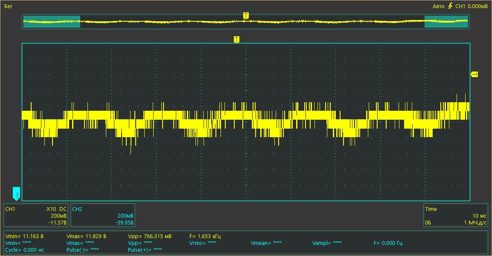Click the rising edge trigger icon
The height and width of the screenshot is (256, 492).
(450, 6)
